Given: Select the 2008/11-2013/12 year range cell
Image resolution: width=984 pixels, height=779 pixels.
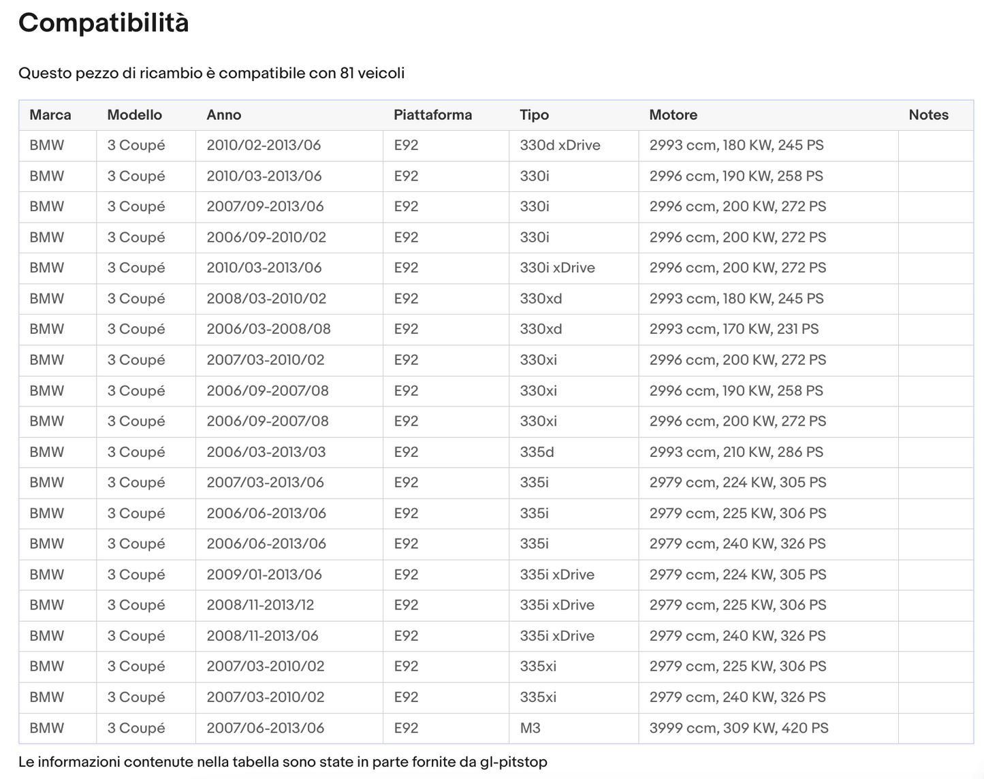Looking at the screenshot, I should pos(289,605).
